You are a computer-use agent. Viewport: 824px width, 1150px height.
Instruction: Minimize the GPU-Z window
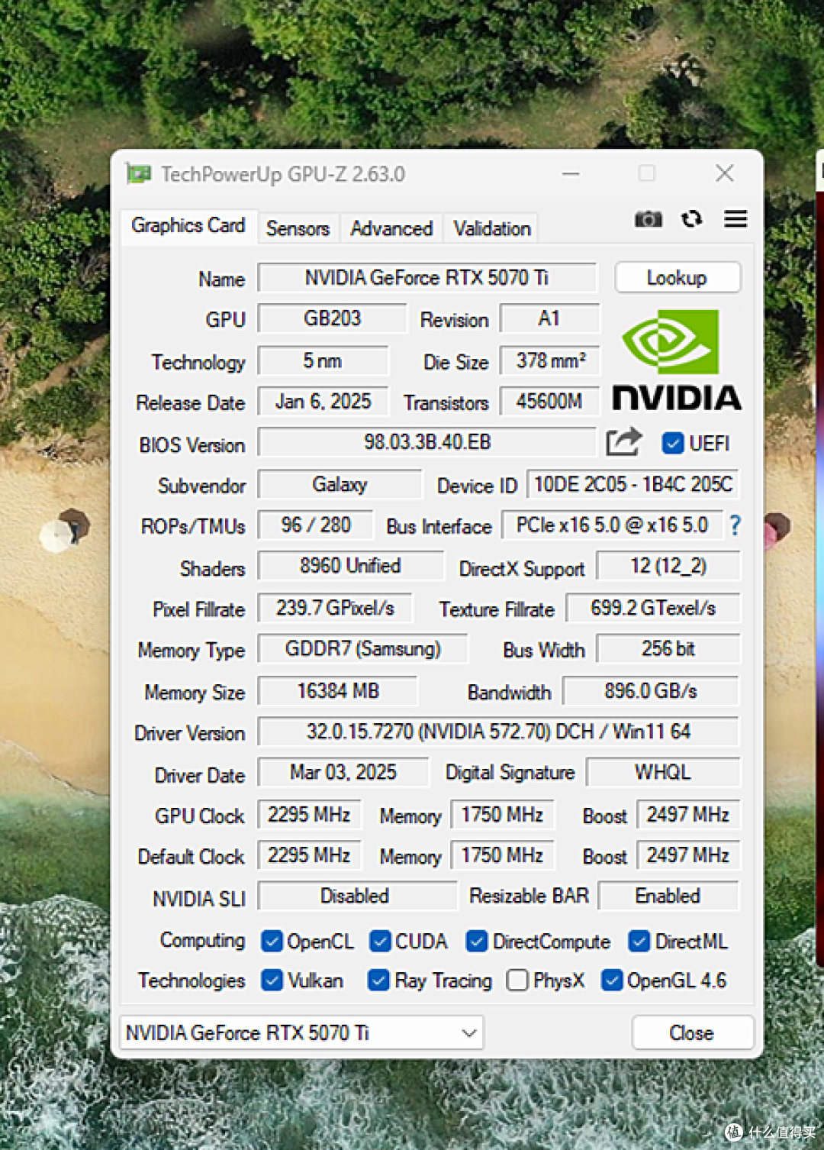pyautogui.click(x=571, y=174)
